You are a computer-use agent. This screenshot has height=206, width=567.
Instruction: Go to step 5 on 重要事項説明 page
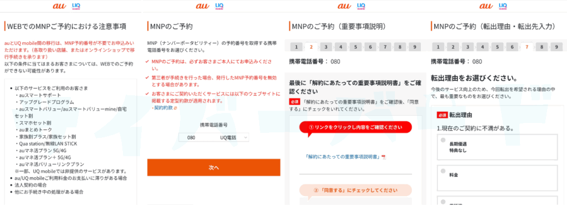click(x=355, y=47)
